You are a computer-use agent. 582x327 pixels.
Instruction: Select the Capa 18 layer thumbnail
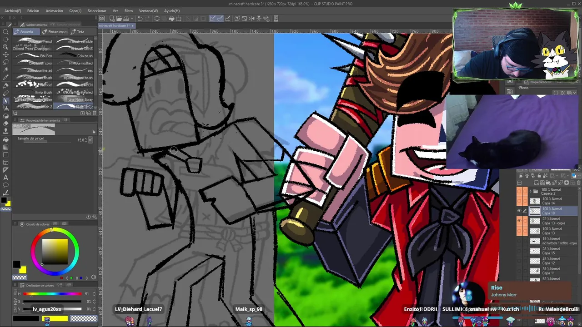point(535,211)
